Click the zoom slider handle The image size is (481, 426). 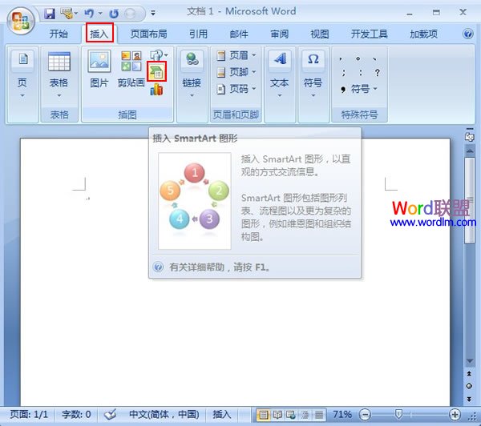tap(398, 415)
